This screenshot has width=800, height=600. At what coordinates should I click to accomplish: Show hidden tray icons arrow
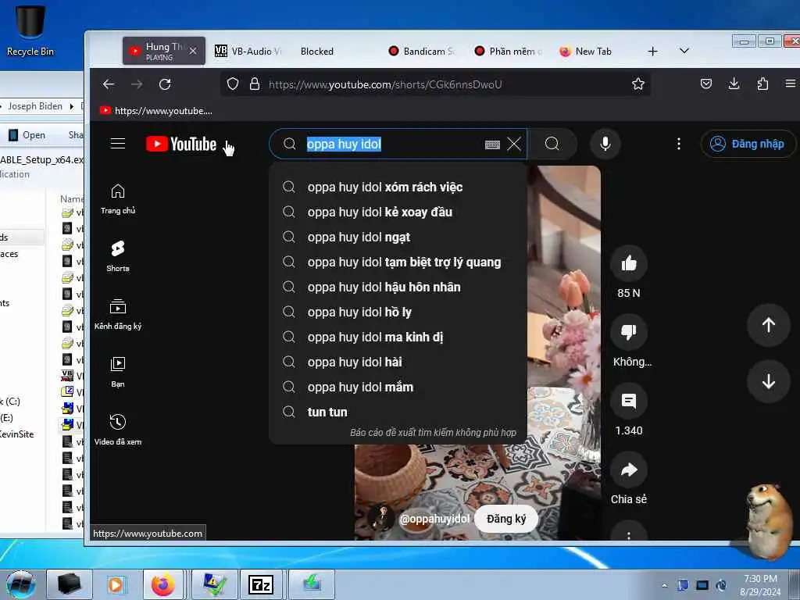664,585
